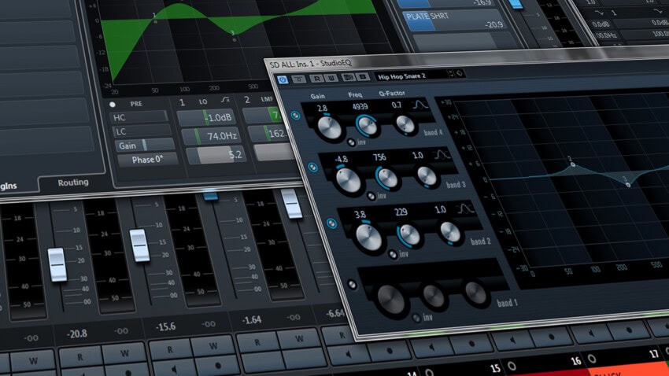The height and width of the screenshot is (376, 669).
Task: Click the 5.2 Q value field
Action: pyautogui.click(x=216, y=155)
